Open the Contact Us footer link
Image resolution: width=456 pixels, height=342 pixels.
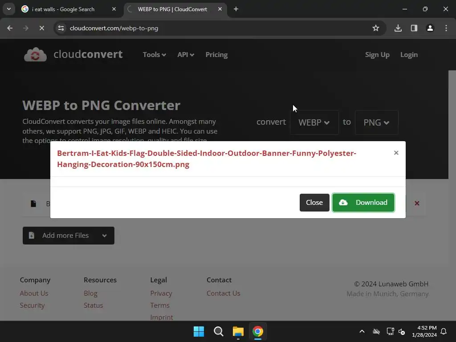tap(224, 293)
